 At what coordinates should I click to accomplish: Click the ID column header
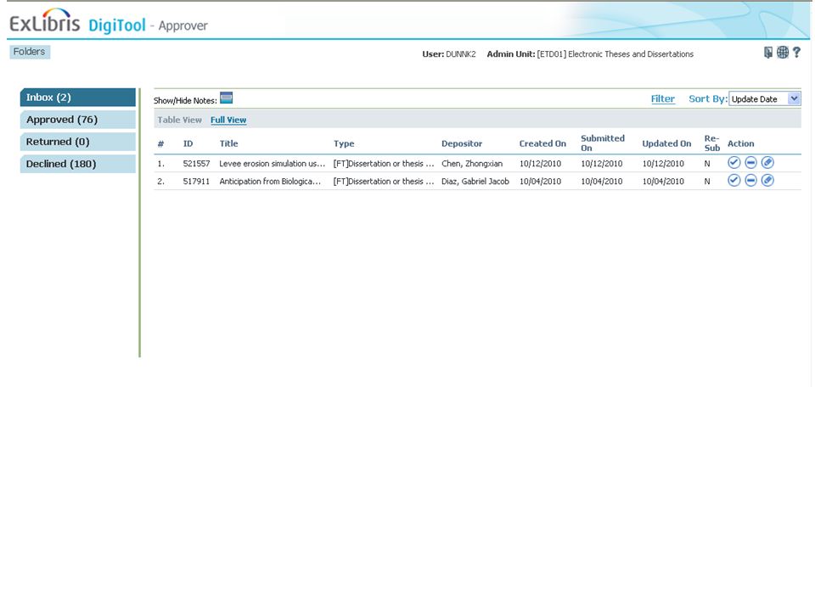click(x=188, y=144)
